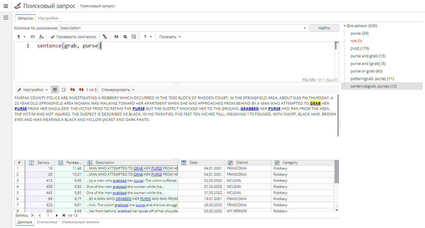Select [not] (179) query in tree
This screenshot has height=228, width=425.
click(x=360, y=48)
